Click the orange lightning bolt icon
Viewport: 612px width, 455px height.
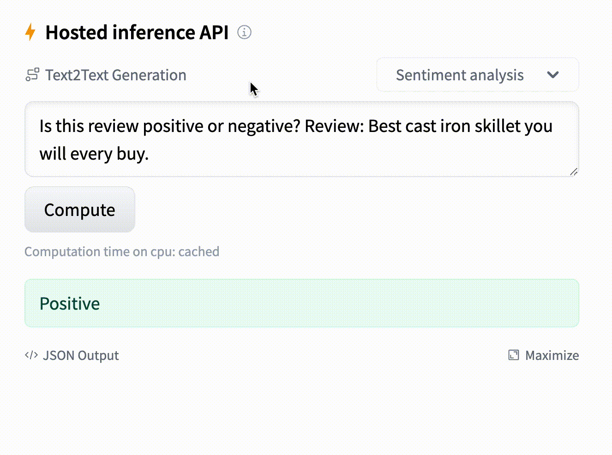point(30,32)
